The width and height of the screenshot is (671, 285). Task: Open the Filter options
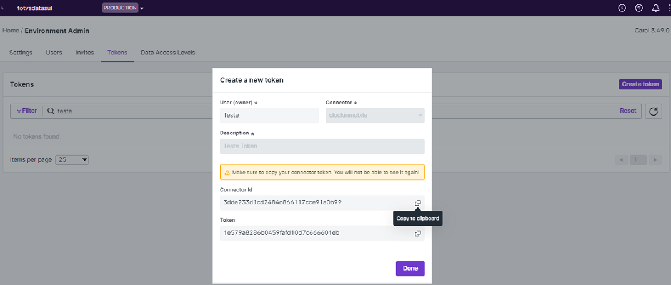pos(26,111)
